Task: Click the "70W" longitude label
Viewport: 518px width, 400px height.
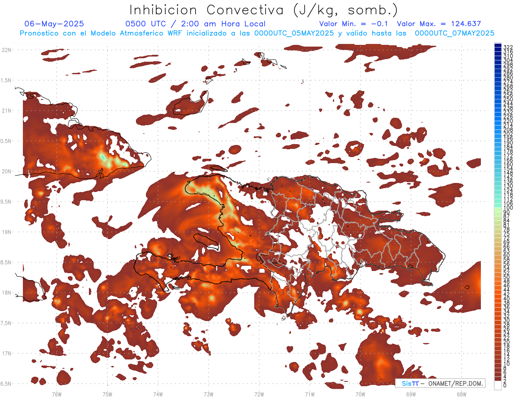Action: click(360, 394)
